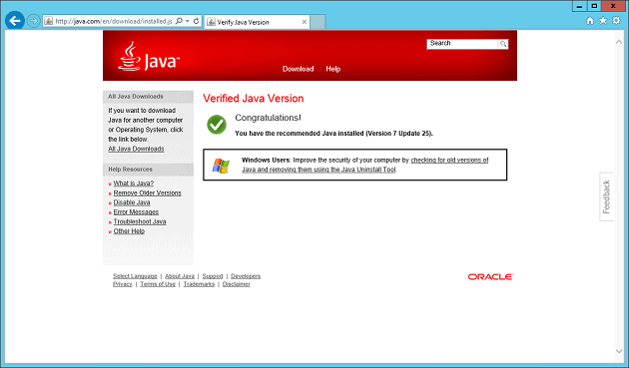Maximize the browser window
Image resolution: width=629 pixels, height=368 pixels.
point(594,6)
